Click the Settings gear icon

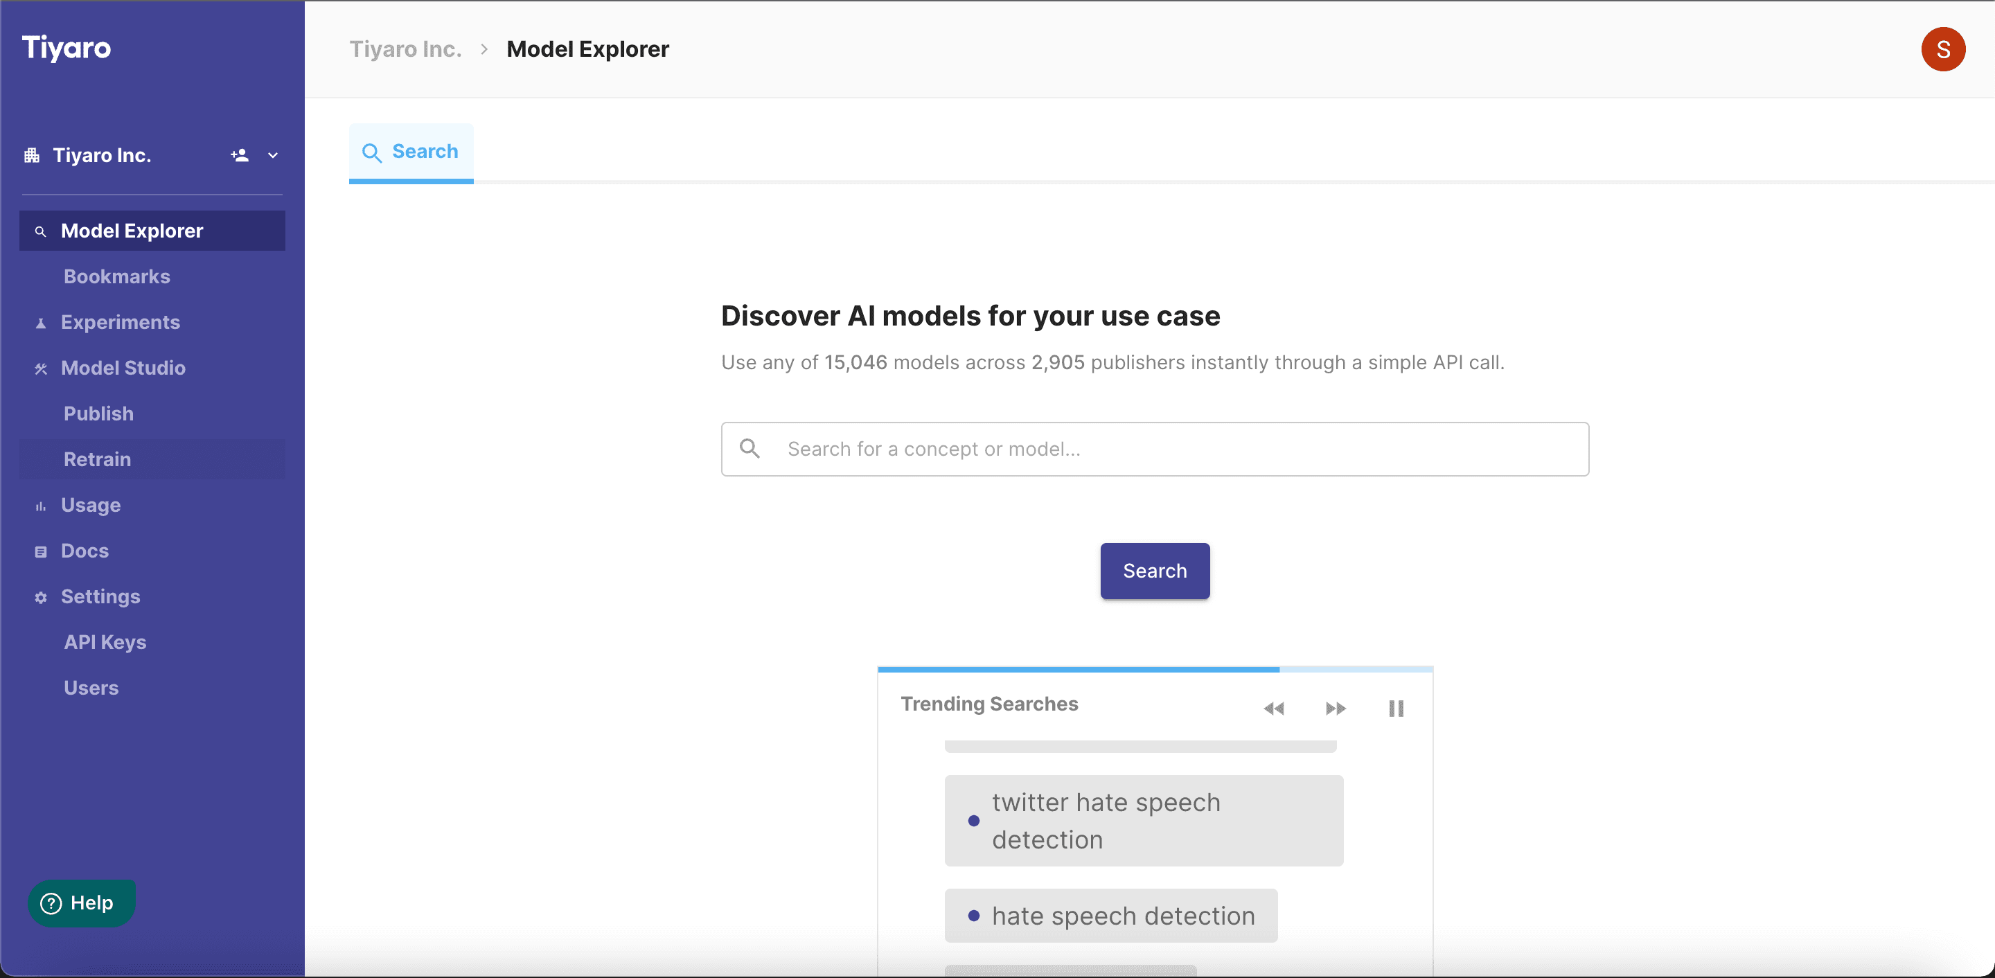tap(41, 598)
